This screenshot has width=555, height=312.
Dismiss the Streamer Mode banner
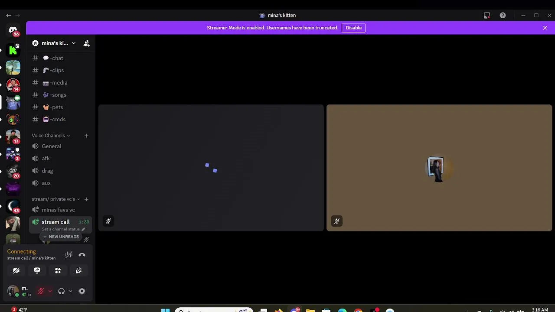pos(545,28)
